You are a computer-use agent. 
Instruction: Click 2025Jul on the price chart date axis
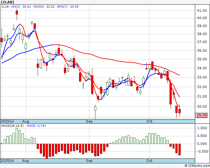(x=7, y=121)
